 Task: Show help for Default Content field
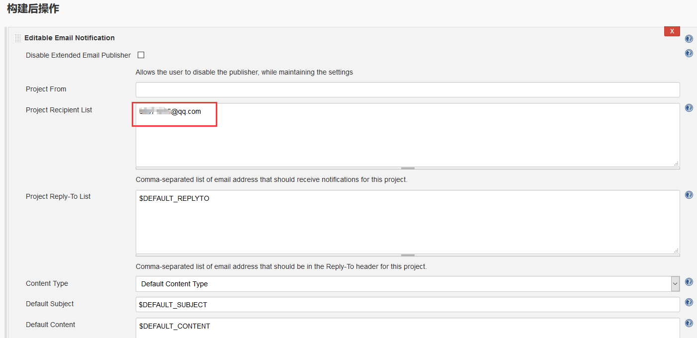tap(689, 323)
